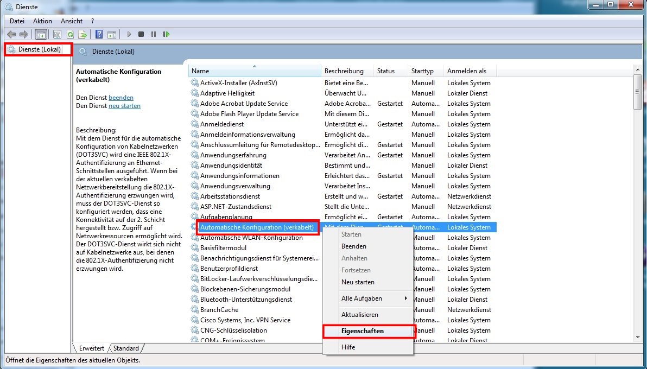This screenshot has width=647, height=369.
Task: Click the 'beenden' link to stop service
Action: pos(120,98)
